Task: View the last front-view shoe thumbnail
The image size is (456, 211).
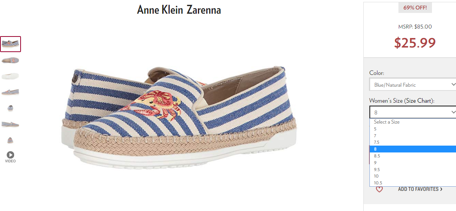Action: [10, 140]
